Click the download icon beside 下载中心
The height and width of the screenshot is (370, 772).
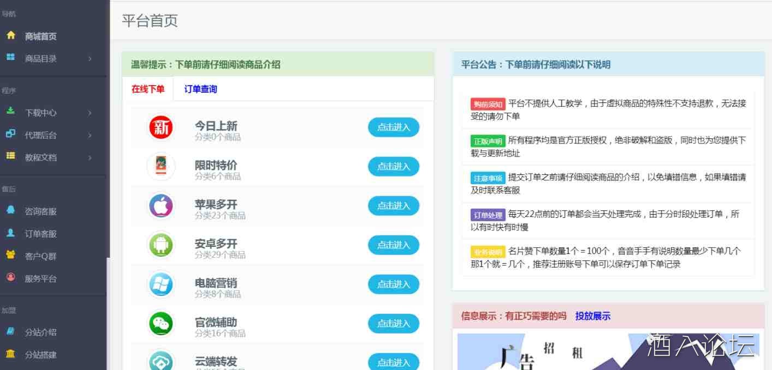click(x=10, y=111)
